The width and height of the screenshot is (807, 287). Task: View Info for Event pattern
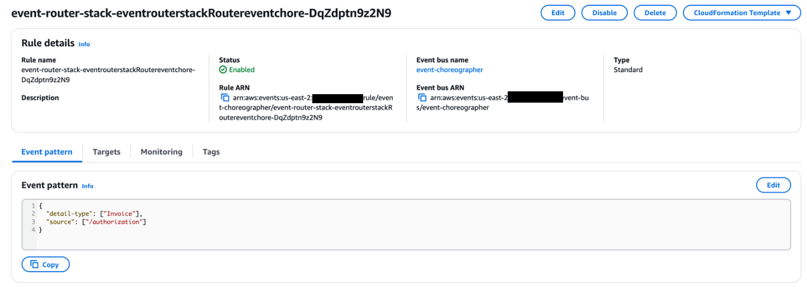[x=88, y=186]
